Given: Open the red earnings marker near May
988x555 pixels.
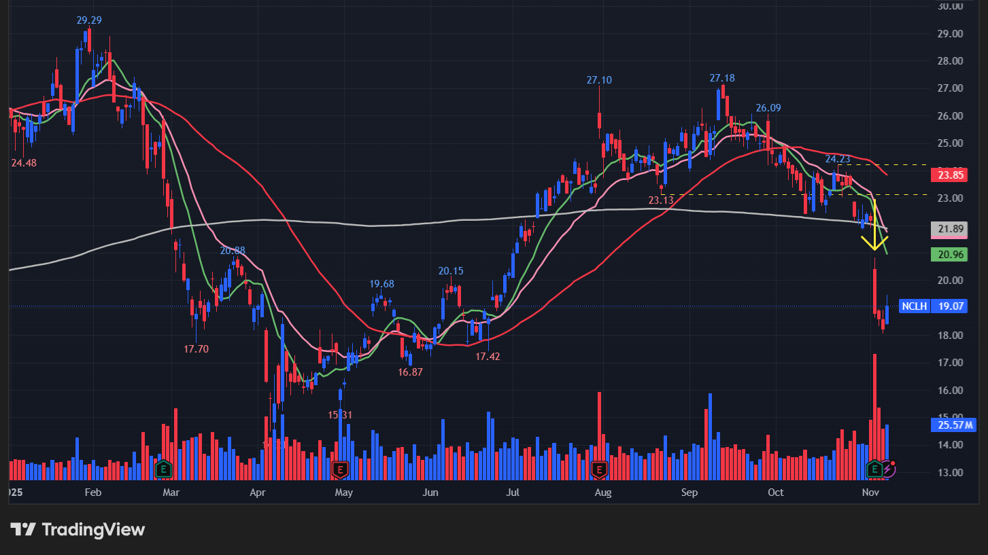Looking at the screenshot, I should [x=340, y=468].
